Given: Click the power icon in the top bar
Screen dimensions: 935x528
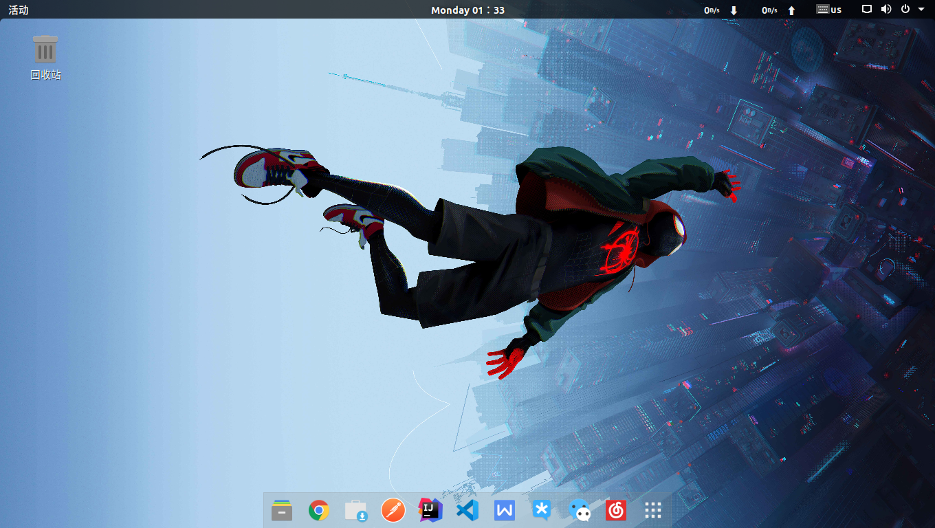Looking at the screenshot, I should click(x=905, y=10).
